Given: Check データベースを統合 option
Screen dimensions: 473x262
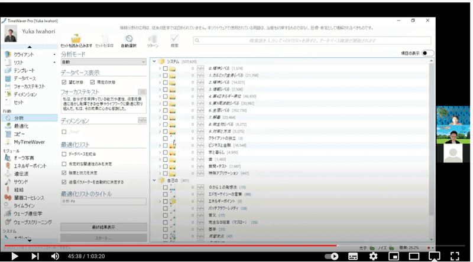Looking at the screenshot, I should pyautogui.click(x=64, y=154).
